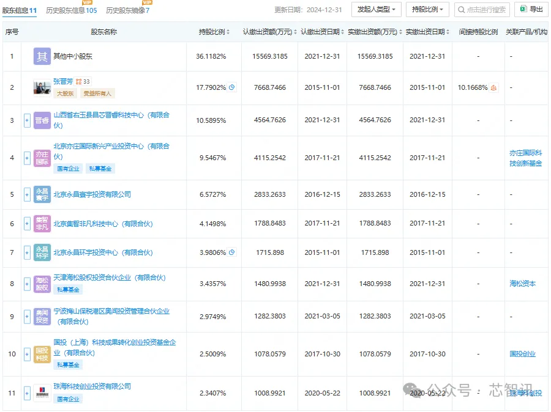Click the 国有企业 tag under 珠海科技创业投资
This screenshot has height=412, width=551.
pyautogui.click(x=68, y=399)
